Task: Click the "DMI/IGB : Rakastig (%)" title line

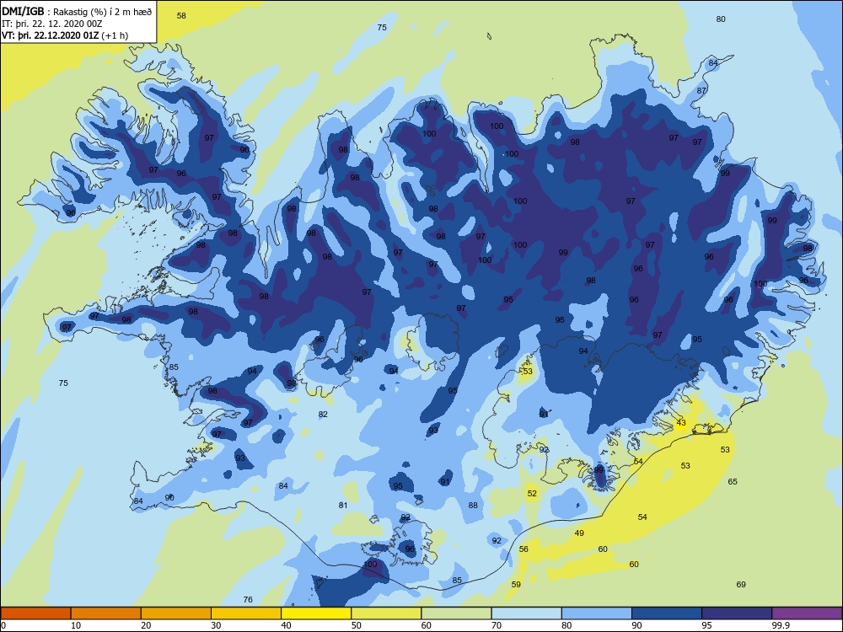Action: click(x=77, y=12)
